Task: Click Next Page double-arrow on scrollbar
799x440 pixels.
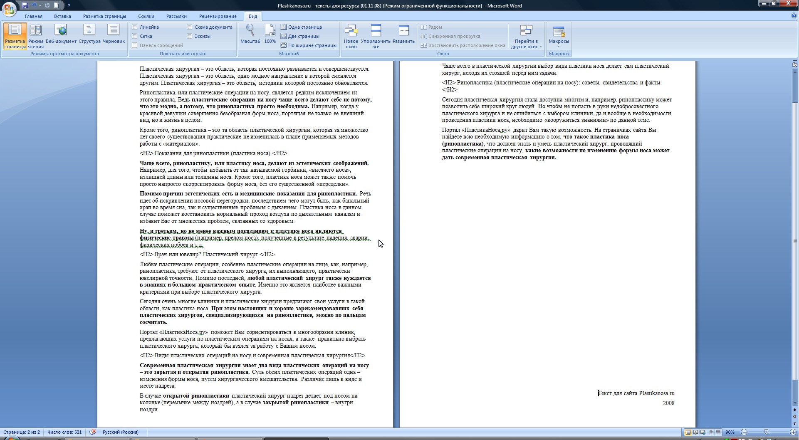Action: click(x=794, y=423)
